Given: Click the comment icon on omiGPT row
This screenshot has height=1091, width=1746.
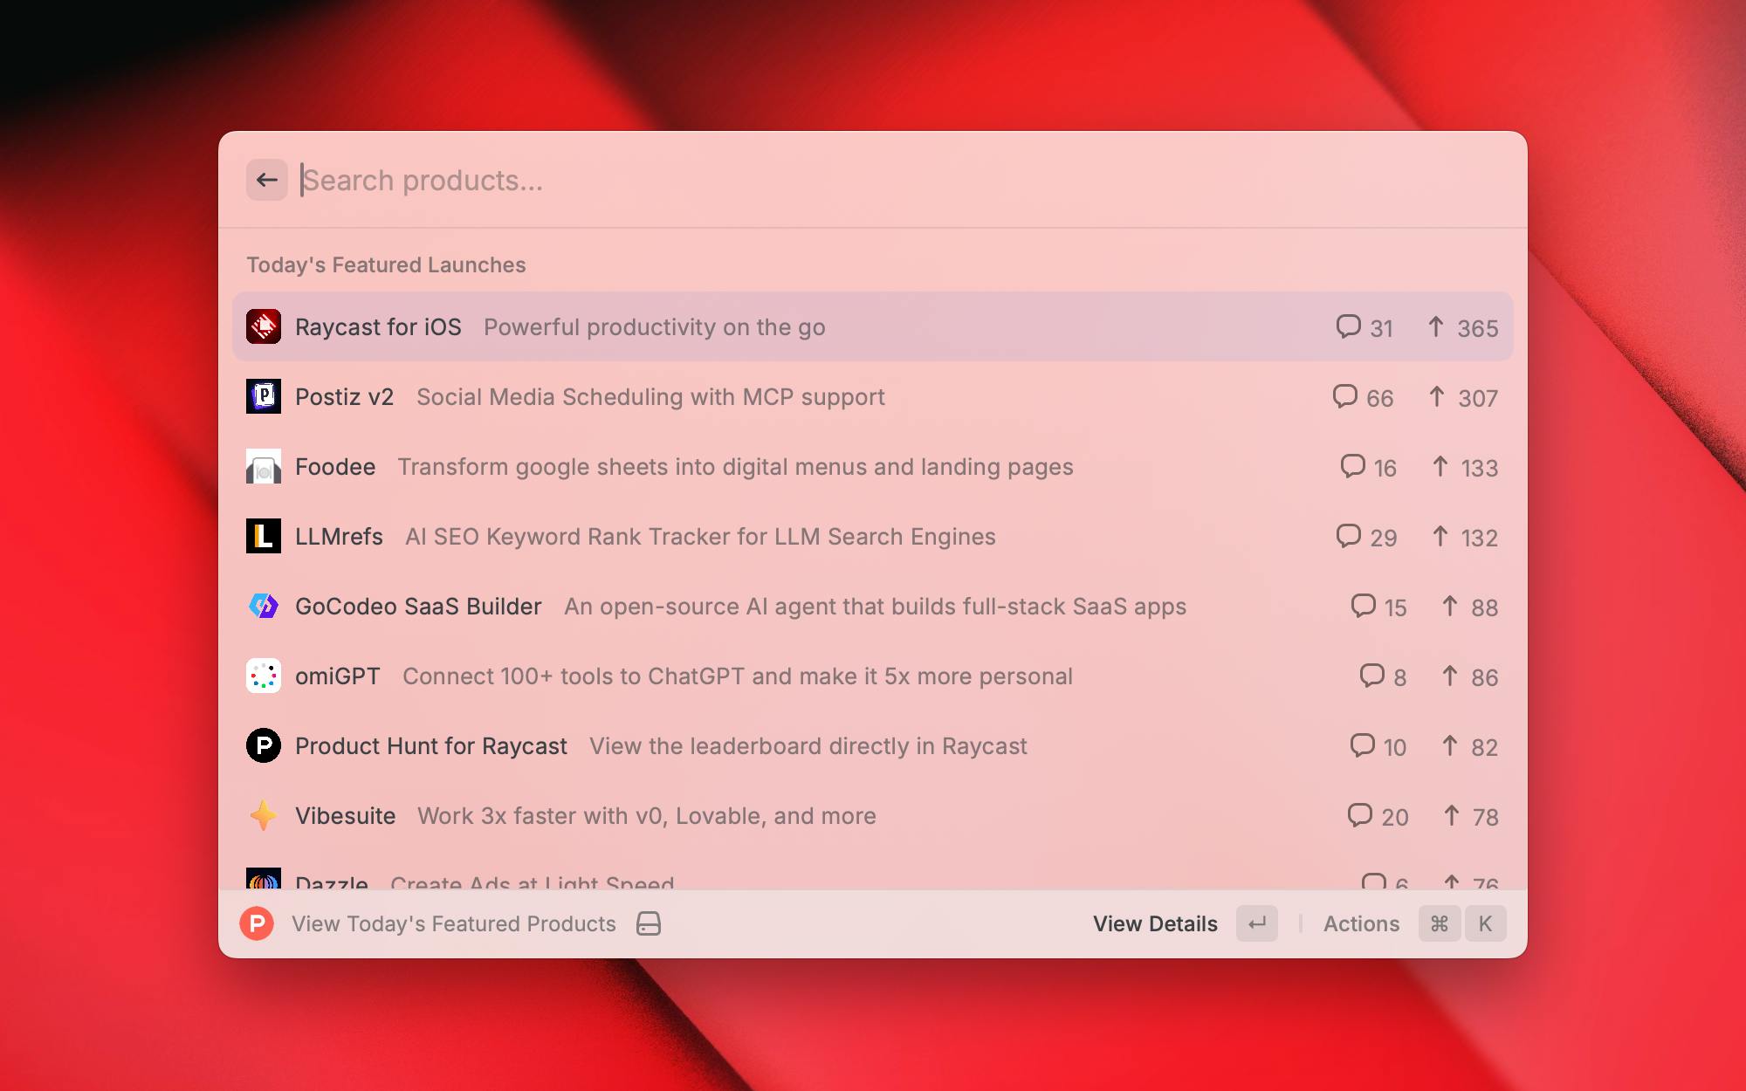Looking at the screenshot, I should (x=1371, y=676).
